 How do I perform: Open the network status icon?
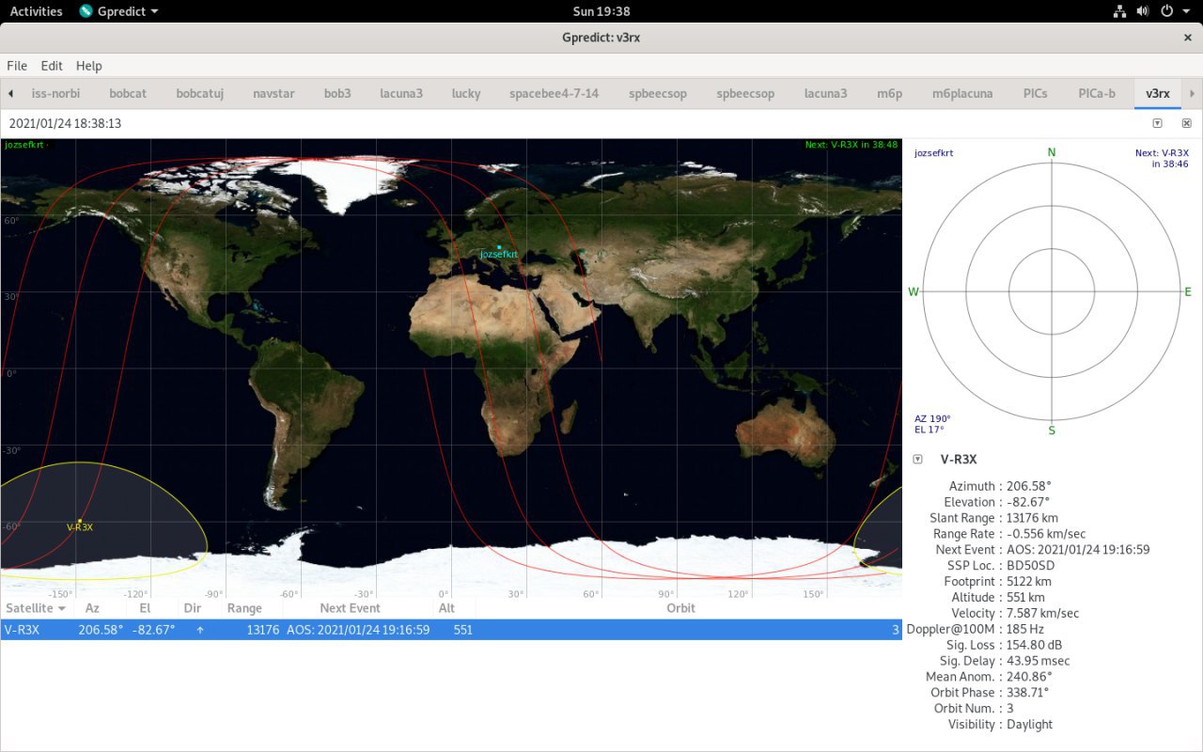pos(1119,11)
